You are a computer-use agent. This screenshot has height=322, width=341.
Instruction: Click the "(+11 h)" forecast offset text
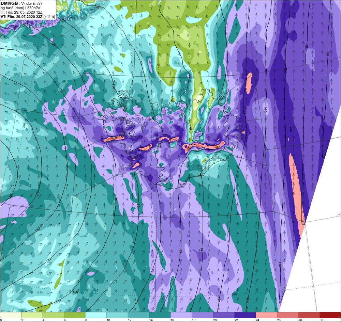click(x=49, y=16)
